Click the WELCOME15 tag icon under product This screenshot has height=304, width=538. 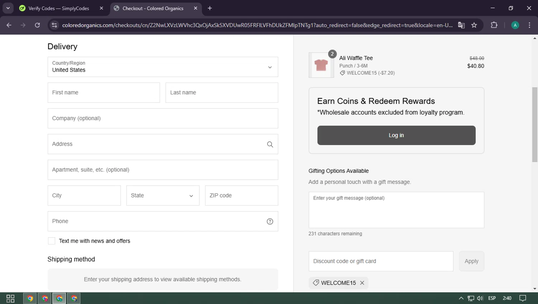(x=343, y=73)
